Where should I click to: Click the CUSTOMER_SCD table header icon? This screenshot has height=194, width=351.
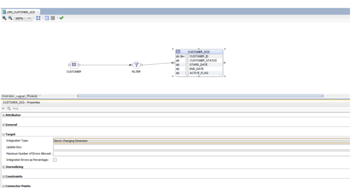[179, 52]
